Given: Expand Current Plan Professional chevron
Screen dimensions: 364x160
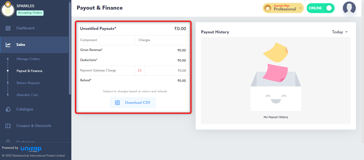Looking at the screenshot, I should pyautogui.click(x=300, y=8).
